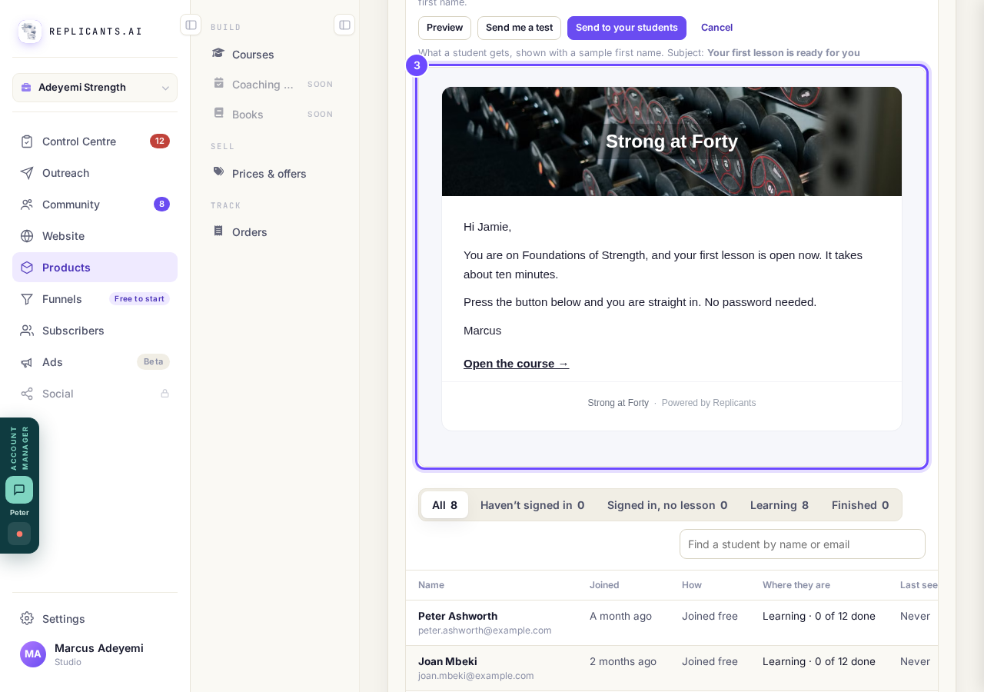Cancel the email send
Image resolution: width=984 pixels, height=692 pixels.
(x=716, y=28)
